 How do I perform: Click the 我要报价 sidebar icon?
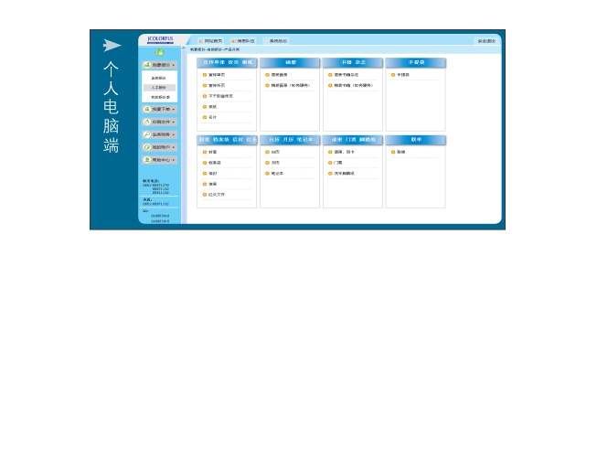[147, 65]
